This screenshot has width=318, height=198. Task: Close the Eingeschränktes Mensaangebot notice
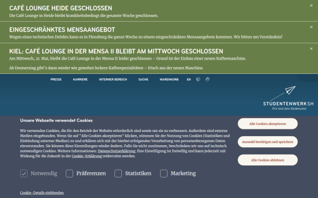(311, 27)
